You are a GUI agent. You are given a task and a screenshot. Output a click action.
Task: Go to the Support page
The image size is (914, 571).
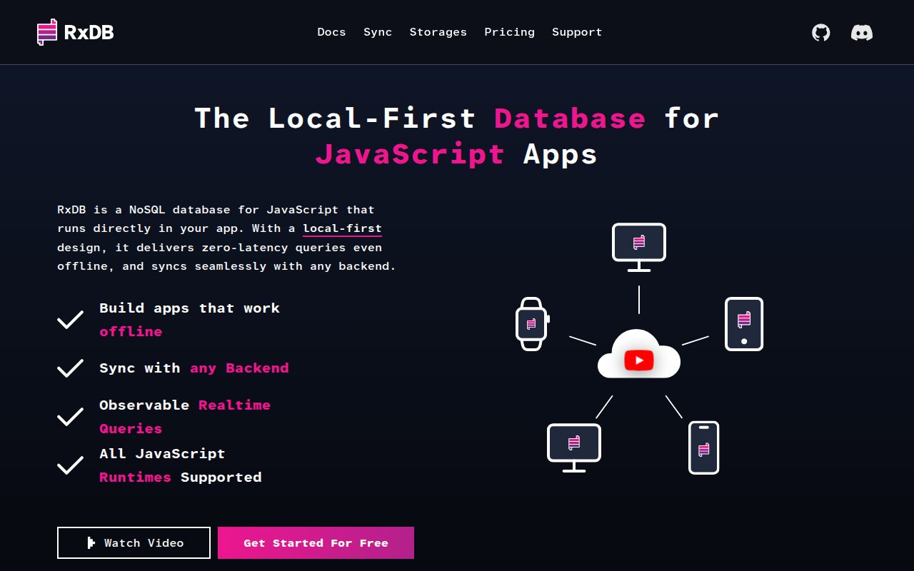(577, 32)
